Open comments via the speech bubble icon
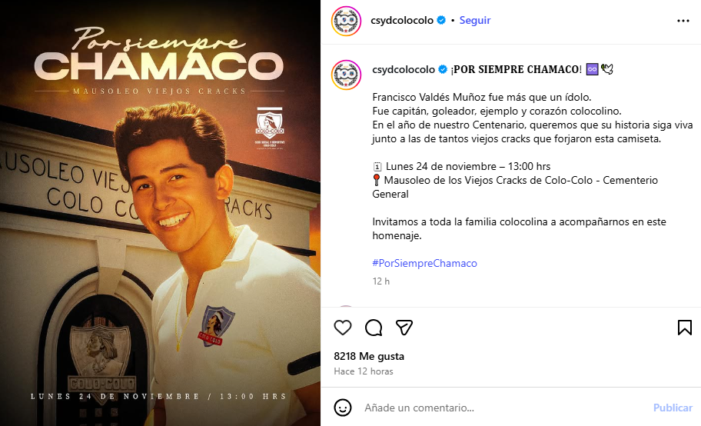Image resolution: width=701 pixels, height=426 pixels. click(x=374, y=328)
